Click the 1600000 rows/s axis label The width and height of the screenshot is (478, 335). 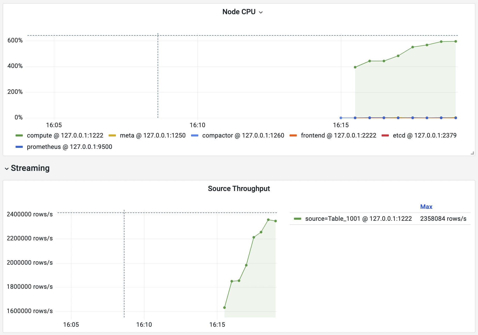coord(30,311)
